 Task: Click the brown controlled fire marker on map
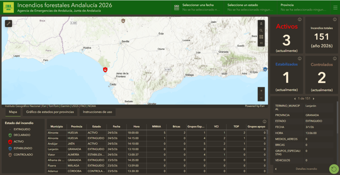click(123, 21)
